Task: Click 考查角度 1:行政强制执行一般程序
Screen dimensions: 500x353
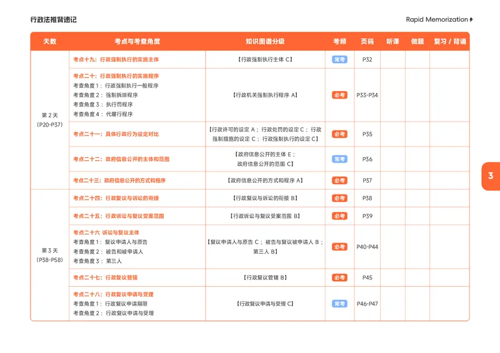Action: click(x=116, y=85)
